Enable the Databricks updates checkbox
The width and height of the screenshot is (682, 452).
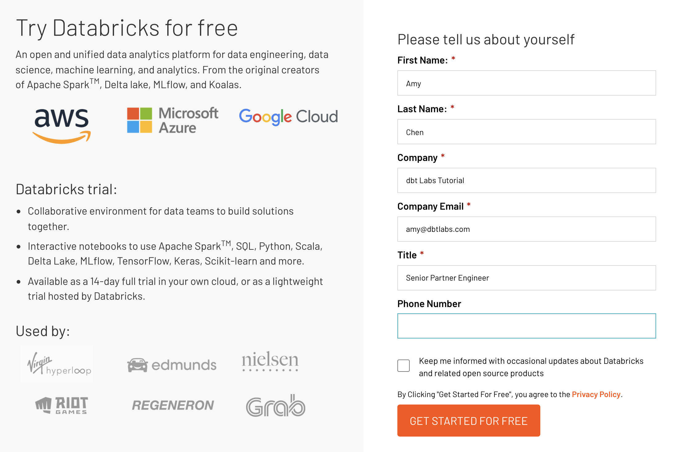pyautogui.click(x=404, y=366)
